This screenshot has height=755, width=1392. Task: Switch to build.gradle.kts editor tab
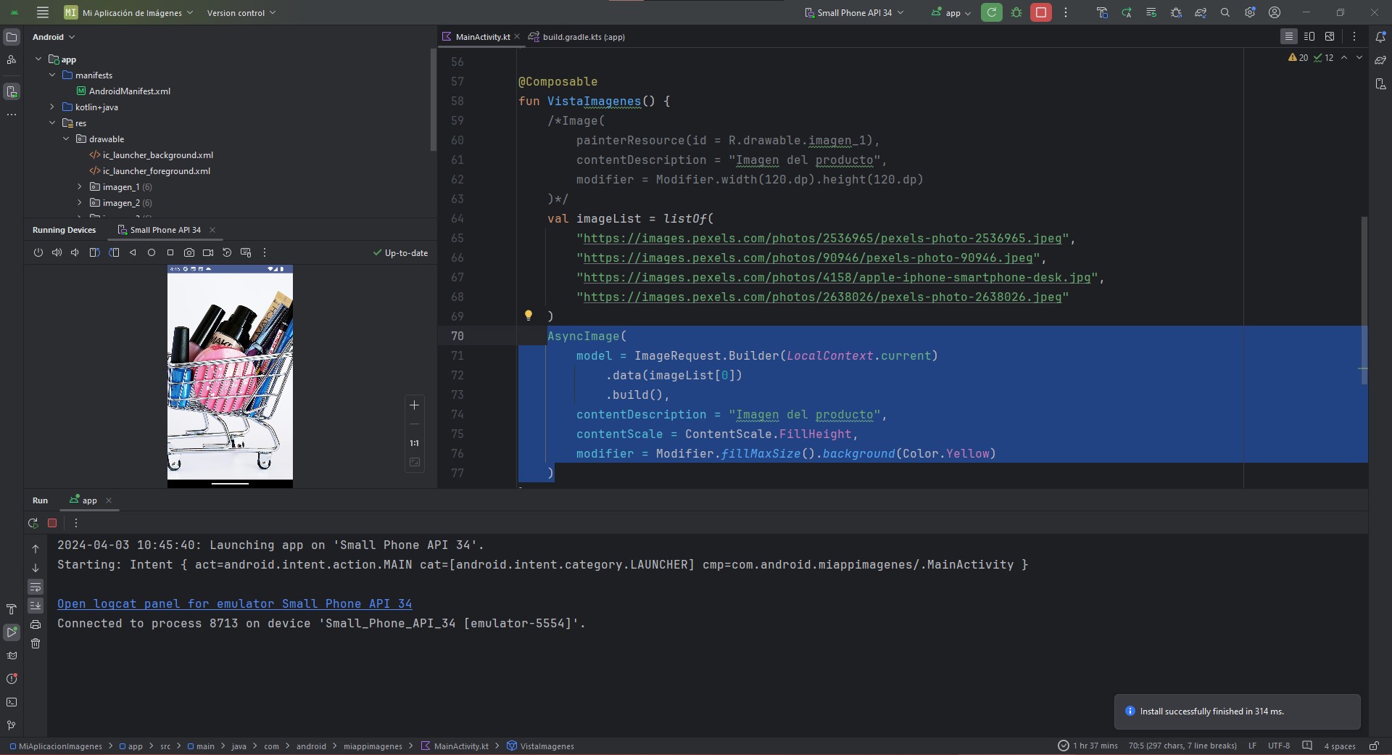click(583, 37)
